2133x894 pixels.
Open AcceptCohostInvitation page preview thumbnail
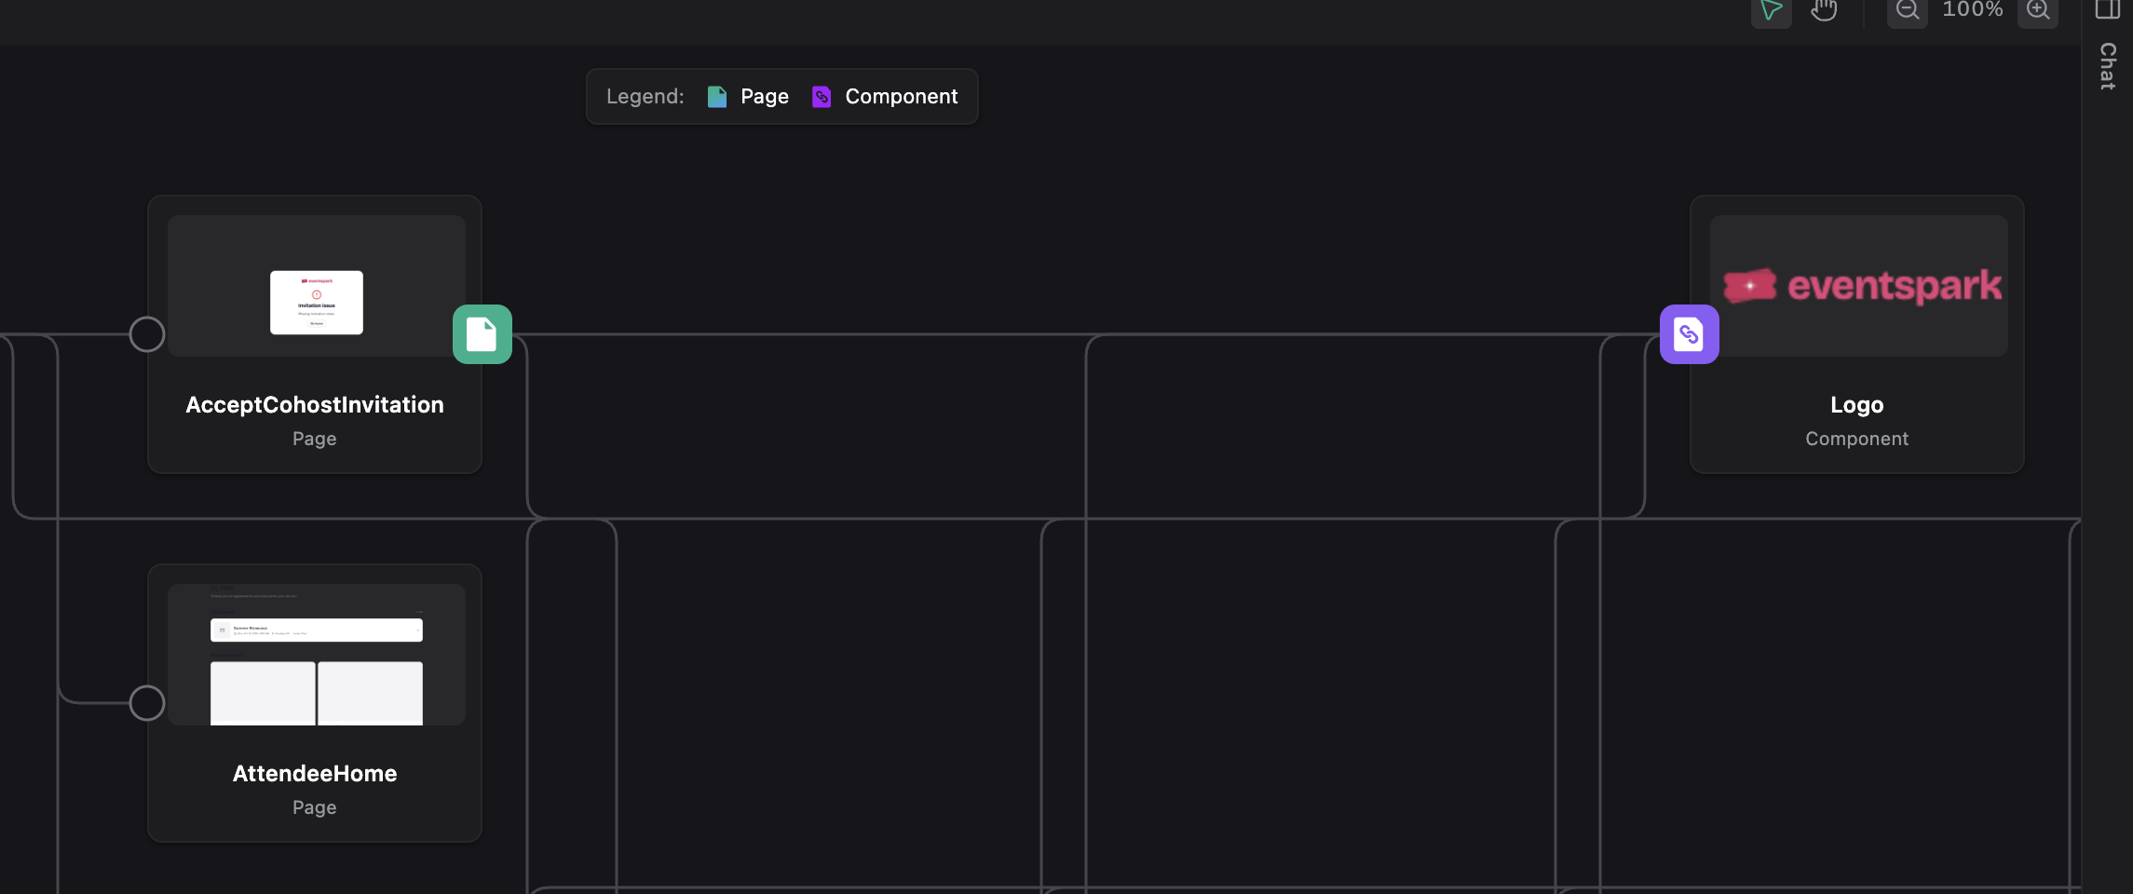point(317,286)
